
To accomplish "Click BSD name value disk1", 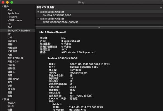I will [73, 87].
